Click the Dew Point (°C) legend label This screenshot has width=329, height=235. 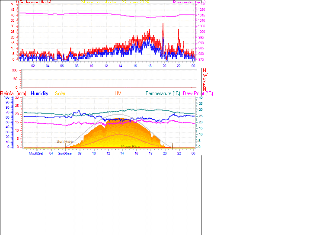(x=198, y=93)
